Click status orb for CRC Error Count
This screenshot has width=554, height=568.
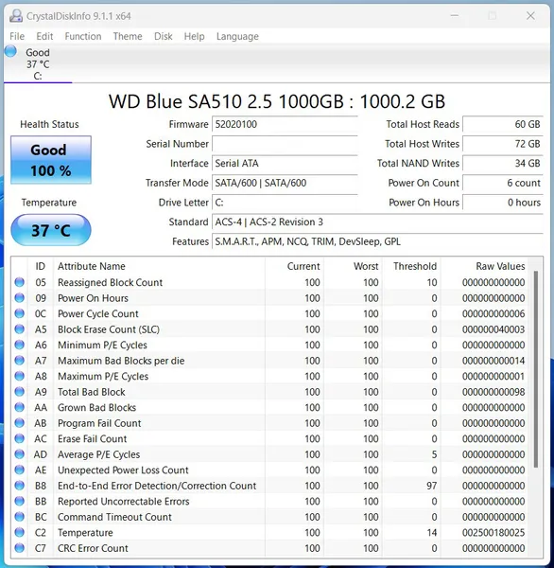pyautogui.click(x=20, y=548)
